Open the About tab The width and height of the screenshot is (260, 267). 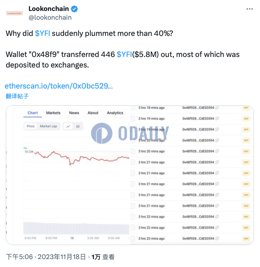(x=93, y=113)
